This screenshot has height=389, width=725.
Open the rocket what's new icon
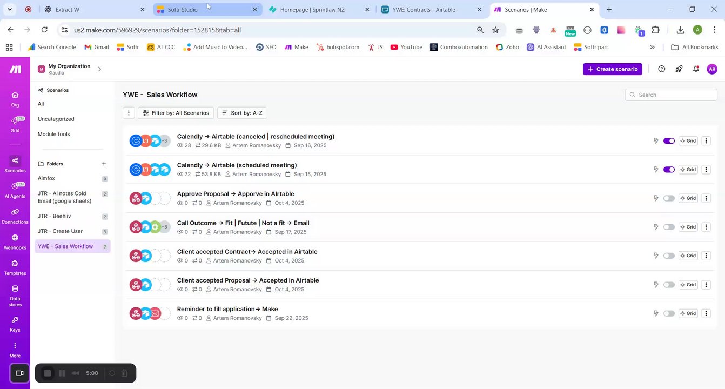tap(679, 69)
